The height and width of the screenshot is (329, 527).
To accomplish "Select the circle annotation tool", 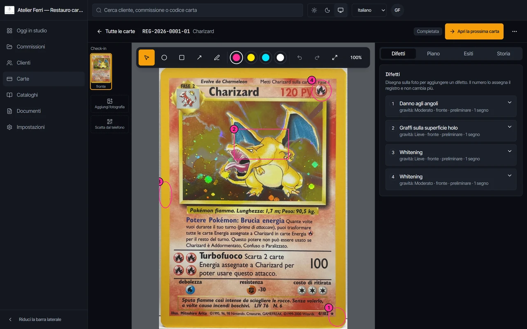I will [164, 58].
